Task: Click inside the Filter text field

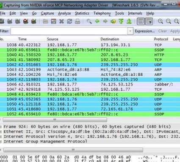Action: [69, 31]
